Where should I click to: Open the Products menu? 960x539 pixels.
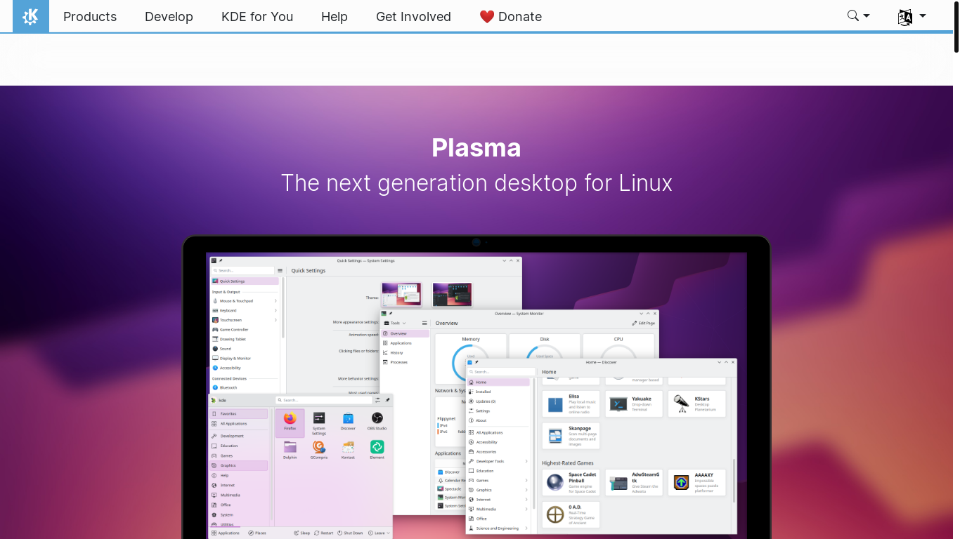click(x=90, y=17)
